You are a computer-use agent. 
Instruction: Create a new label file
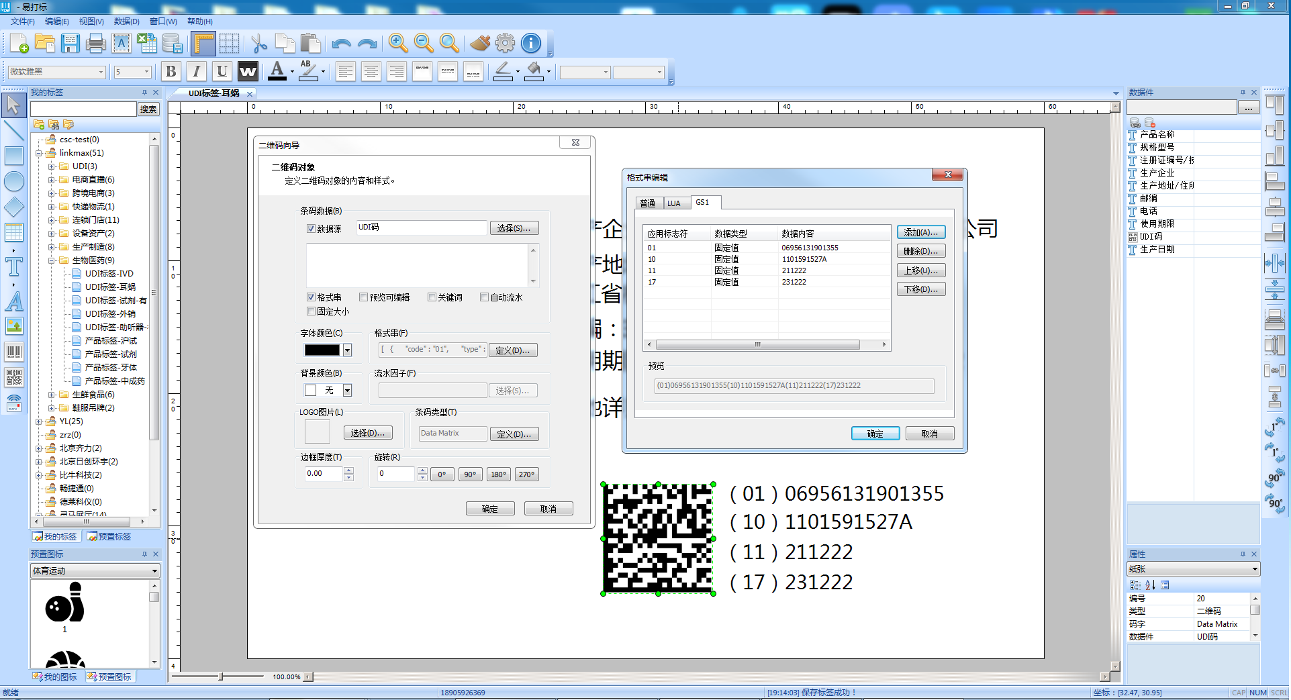pos(19,43)
